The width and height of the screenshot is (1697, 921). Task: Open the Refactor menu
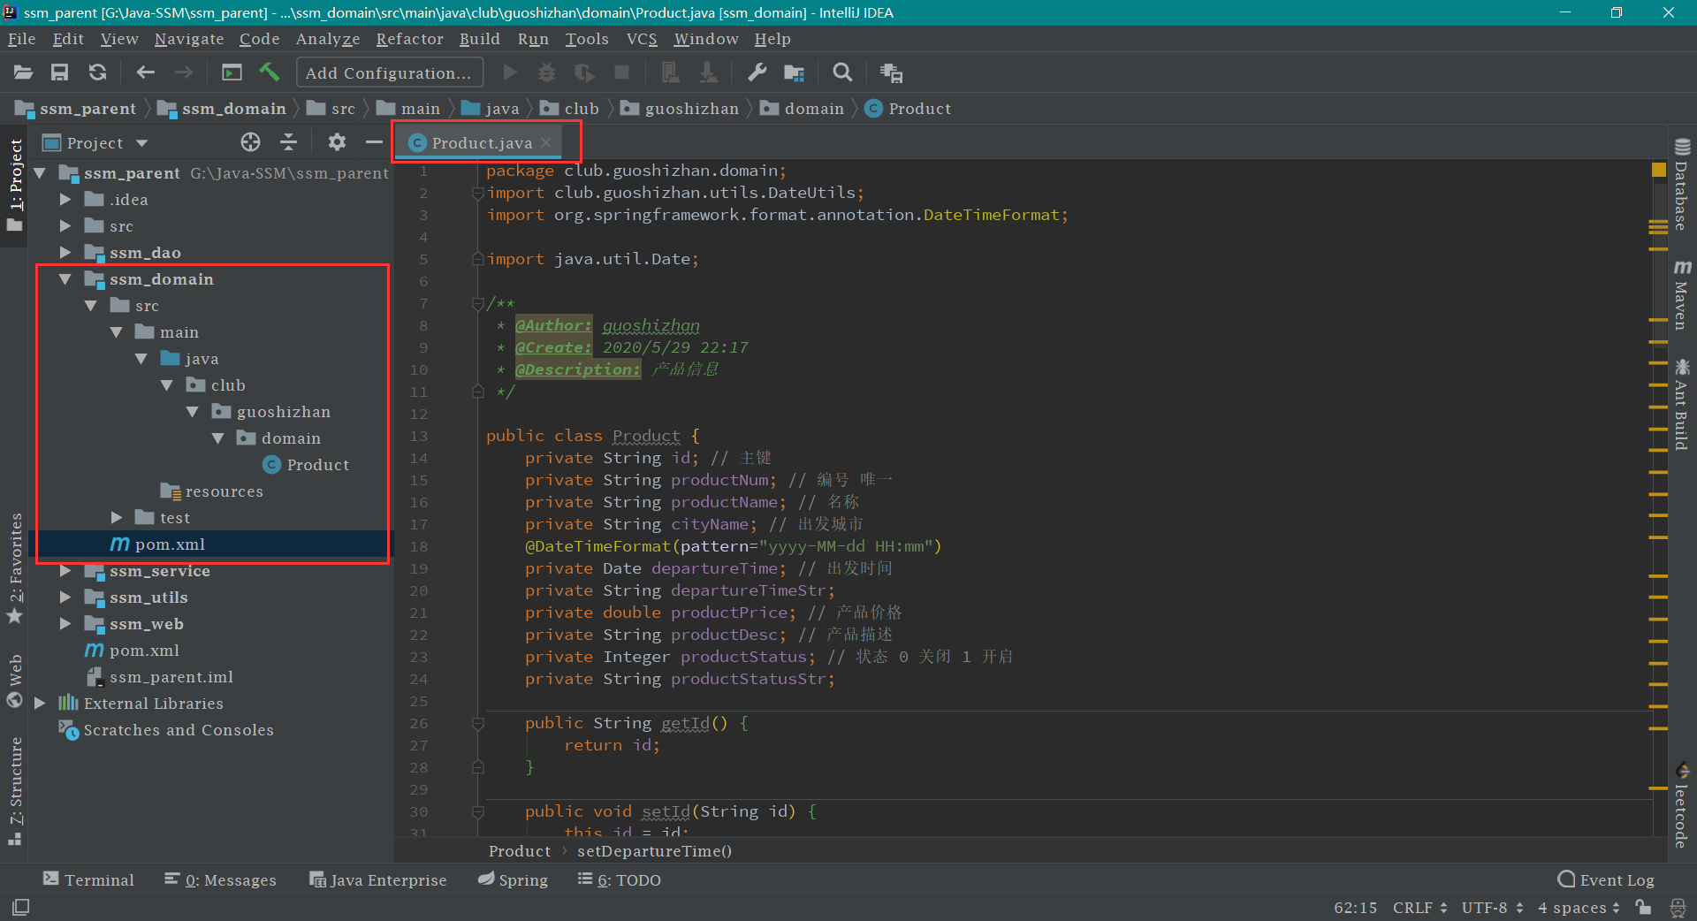click(409, 39)
